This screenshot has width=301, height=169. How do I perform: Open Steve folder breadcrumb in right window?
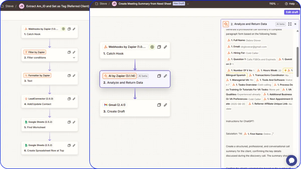(x=101, y=4)
